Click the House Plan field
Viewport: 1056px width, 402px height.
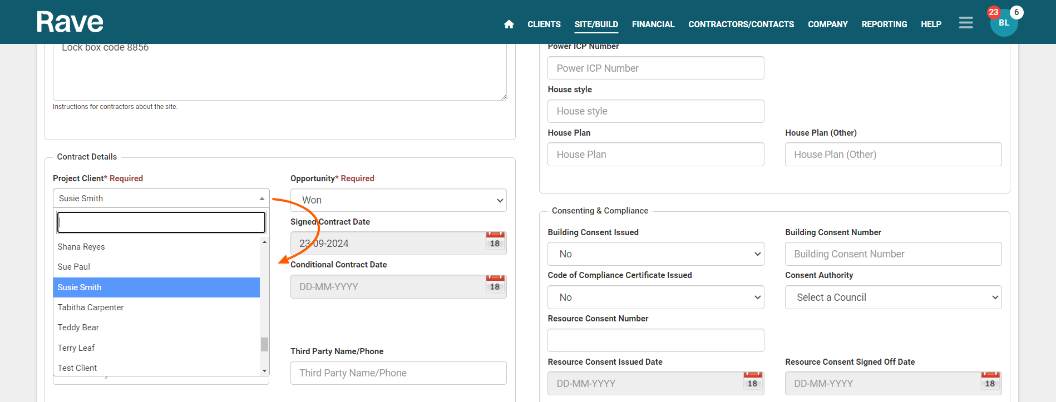tap(656, 155)
